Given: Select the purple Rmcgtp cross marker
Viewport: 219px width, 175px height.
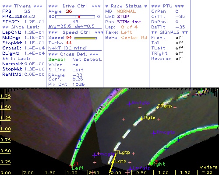Looking at the screenshot, I should tap(154, 133).
